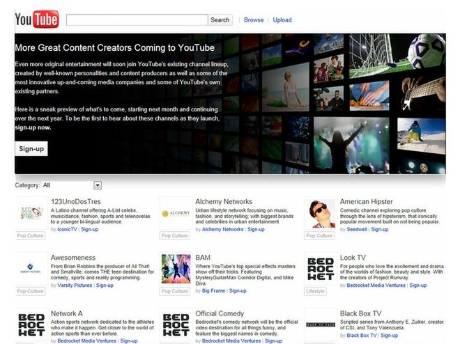
Task: Open the Alchemy Networks logo icon
Action: (x=176, y=213)
